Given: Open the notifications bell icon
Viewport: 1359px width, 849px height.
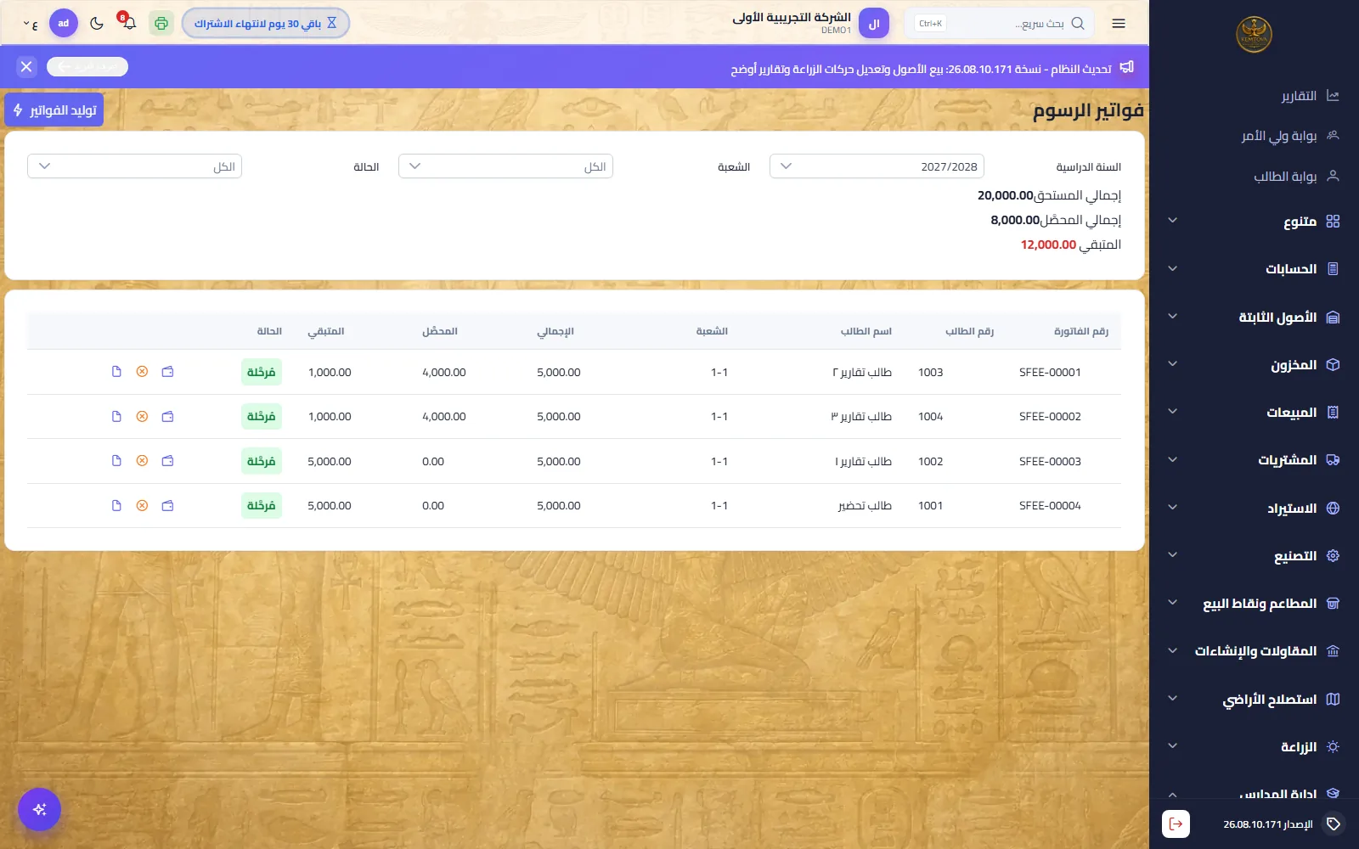Looking at the screenshot, I should [129, 23].
